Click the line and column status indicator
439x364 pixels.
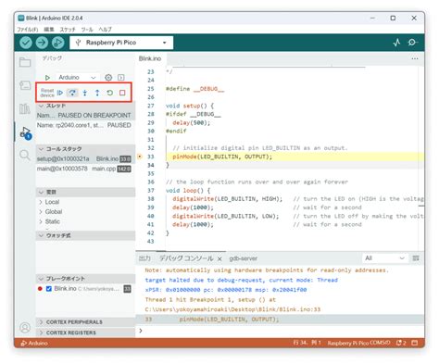pyautogui.click(x=307, y=343)
